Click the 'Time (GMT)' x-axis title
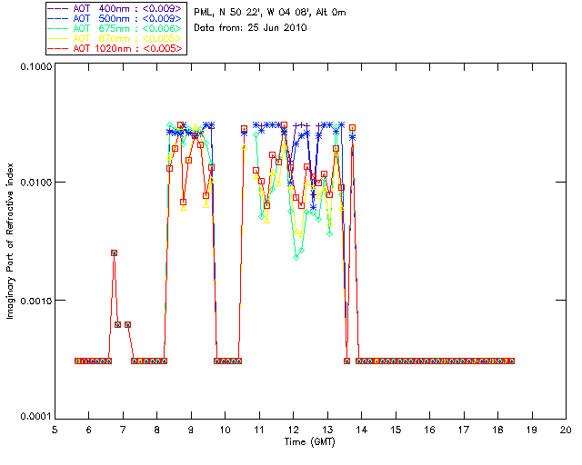The image size is (582, 465). tap(310, 442)
